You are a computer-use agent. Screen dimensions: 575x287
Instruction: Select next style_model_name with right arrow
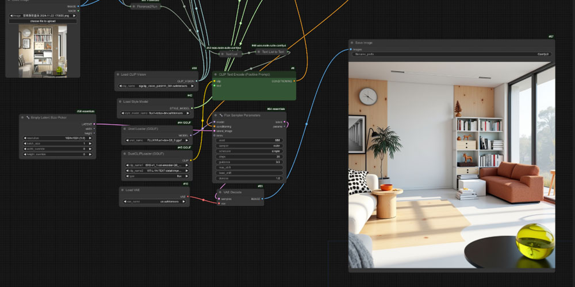[x=187, y=114]
